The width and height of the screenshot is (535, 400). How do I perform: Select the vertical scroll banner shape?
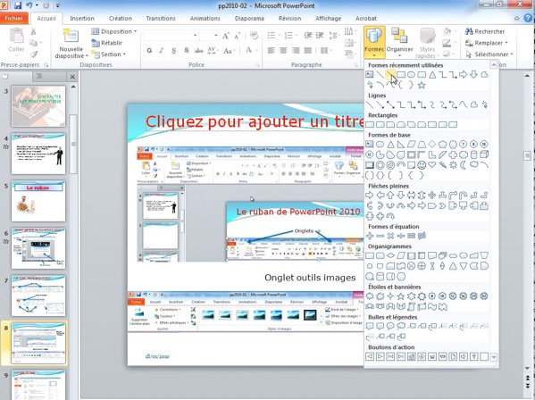(411, 307)
